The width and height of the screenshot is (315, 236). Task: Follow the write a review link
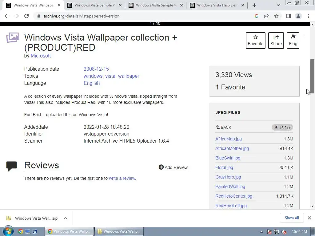click(122, 178)
